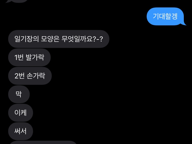
Task: Tap the 1번 발가락 message bubble
Action: [x=29, y=57]
